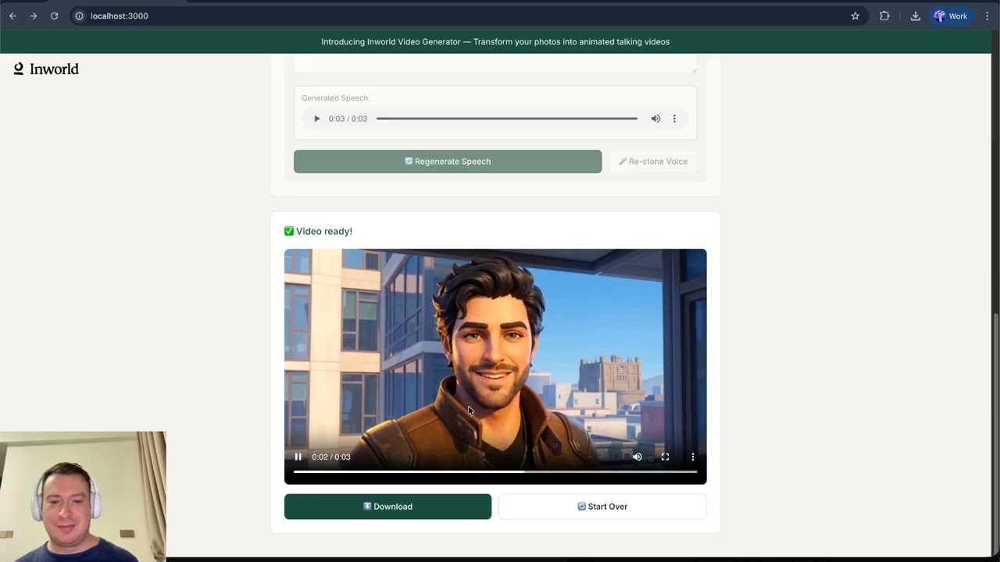Enter fullscreen for the video
The width and height of the screenshot is (1000, 562).
coord(665,457)
